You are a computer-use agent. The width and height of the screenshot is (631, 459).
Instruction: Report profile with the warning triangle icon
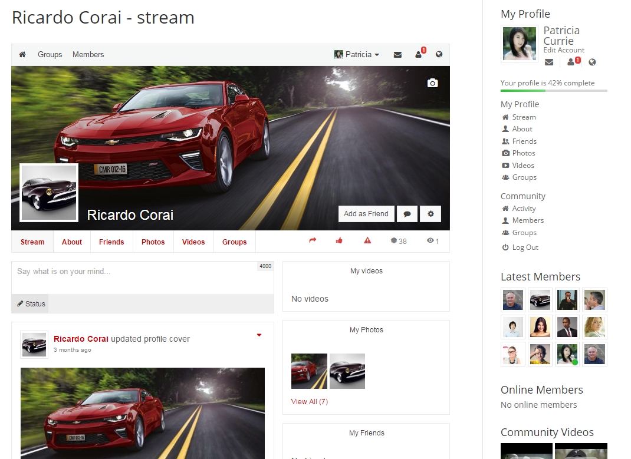click(367, 240)
